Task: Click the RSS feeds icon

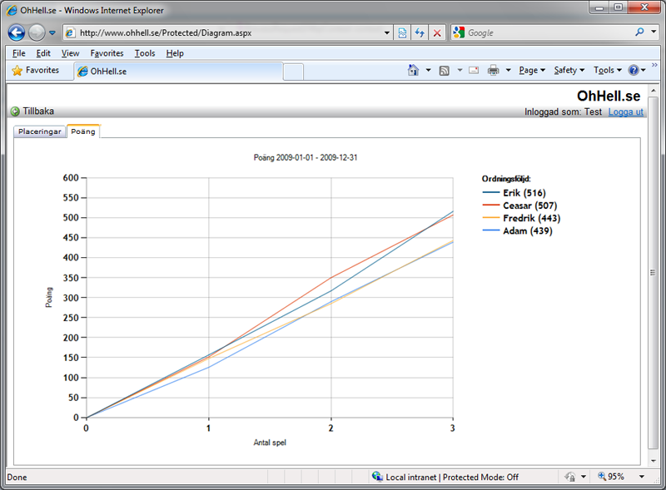Action: click(x=445, y=71)
